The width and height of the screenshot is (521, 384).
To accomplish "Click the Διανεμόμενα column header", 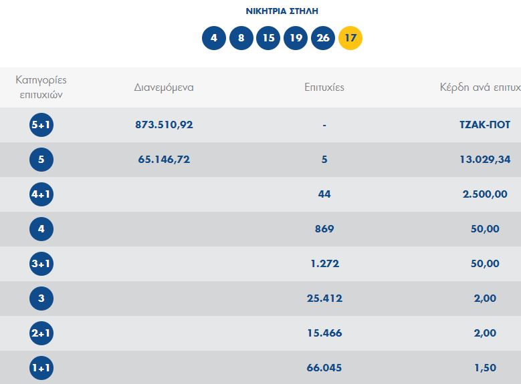I will tap(164, 87).
